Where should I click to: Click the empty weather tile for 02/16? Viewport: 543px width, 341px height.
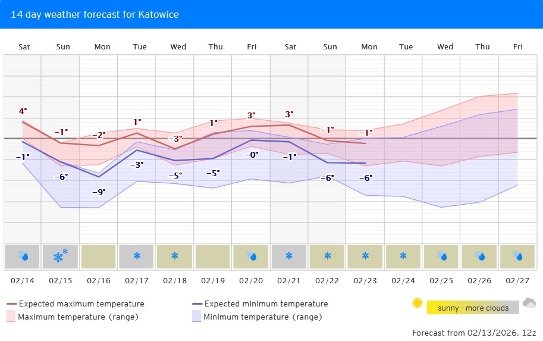click(x=99, y=256)
